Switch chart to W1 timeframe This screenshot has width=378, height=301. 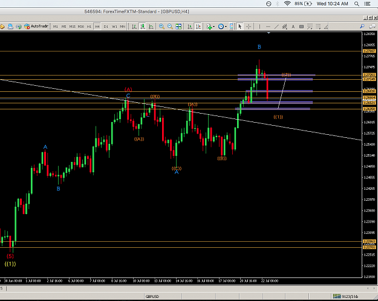coord(114,27)
